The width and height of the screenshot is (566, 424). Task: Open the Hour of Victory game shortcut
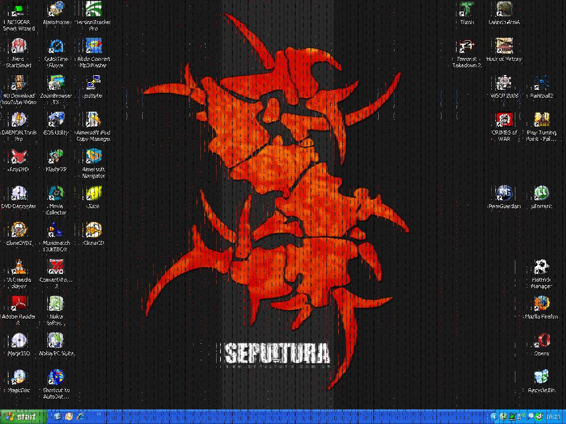[x=504, y=51]
